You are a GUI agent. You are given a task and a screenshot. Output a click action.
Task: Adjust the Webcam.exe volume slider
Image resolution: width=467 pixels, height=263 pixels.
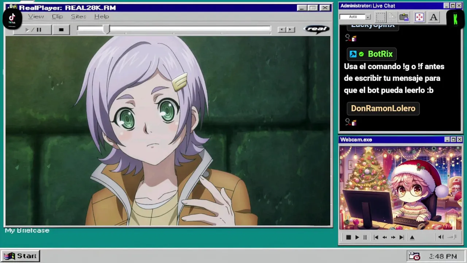point(452,237)
